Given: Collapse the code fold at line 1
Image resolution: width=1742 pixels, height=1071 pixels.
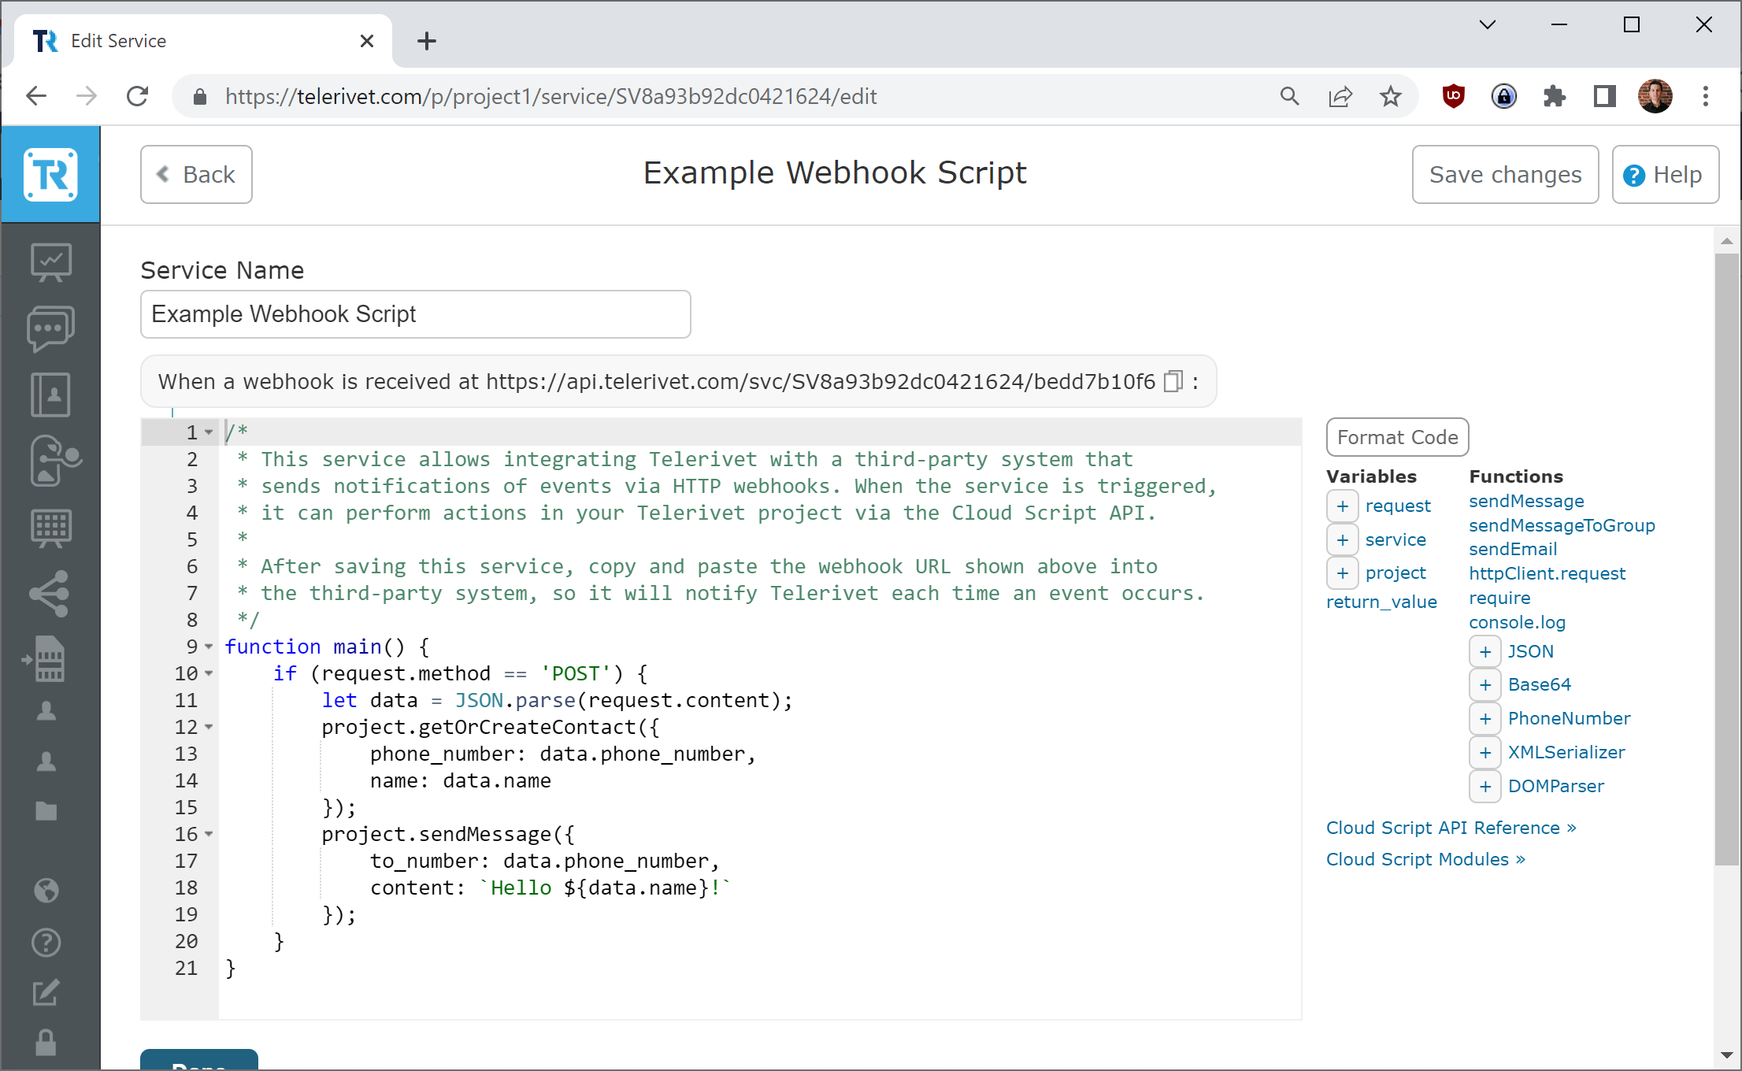Looking at the screenshot, I should [209, 432].
